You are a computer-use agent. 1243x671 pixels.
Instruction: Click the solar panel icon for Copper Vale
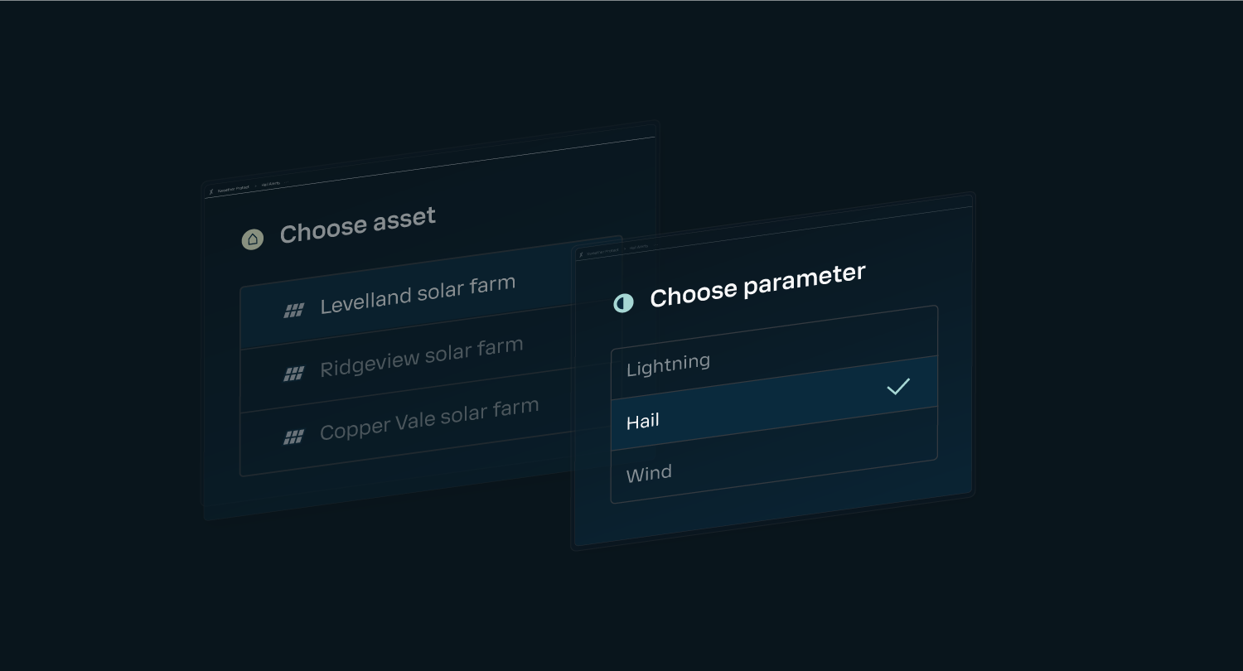[294, 437]
